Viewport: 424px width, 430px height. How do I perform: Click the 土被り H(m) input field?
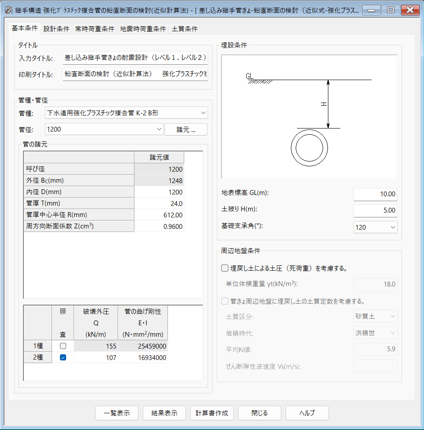click(375, 210)
